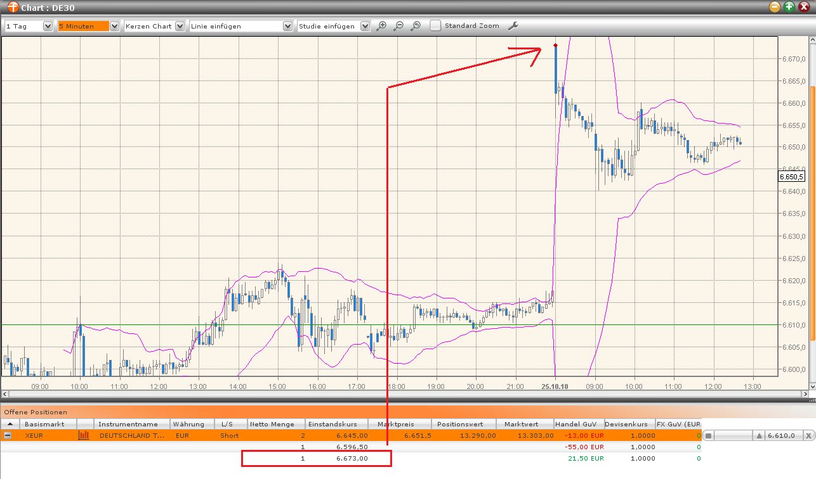This screenshot has width=816, height=479.
Task: Click the Offene Positionen panel title
Action: [36, 412]
